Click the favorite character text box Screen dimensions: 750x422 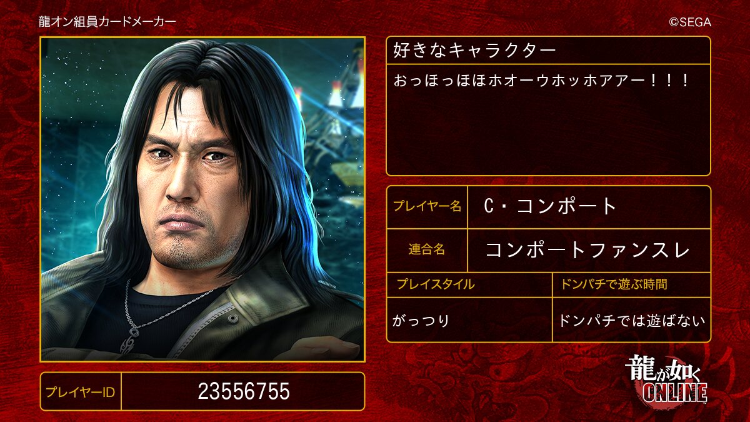point(548,119)
